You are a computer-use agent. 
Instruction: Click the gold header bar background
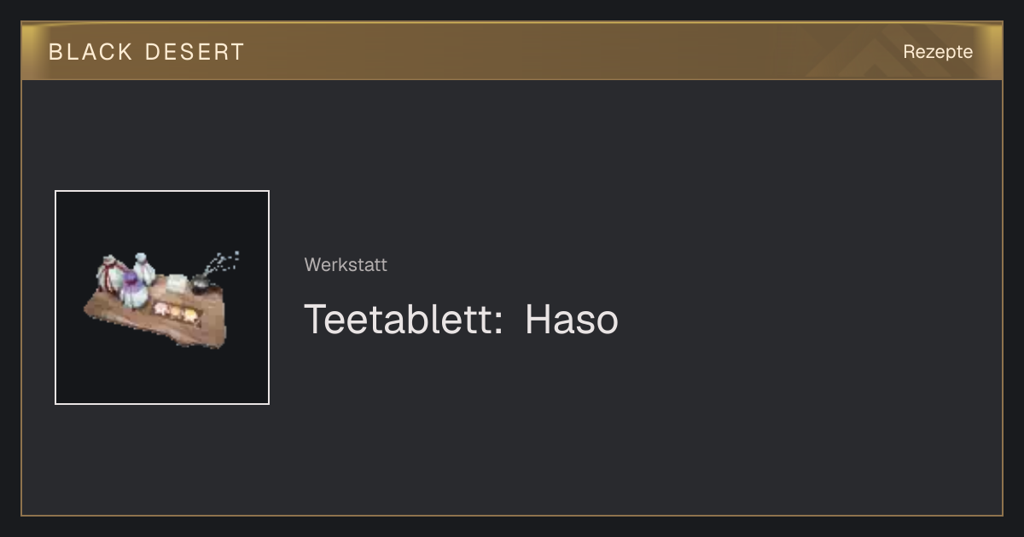pos(512,51)
